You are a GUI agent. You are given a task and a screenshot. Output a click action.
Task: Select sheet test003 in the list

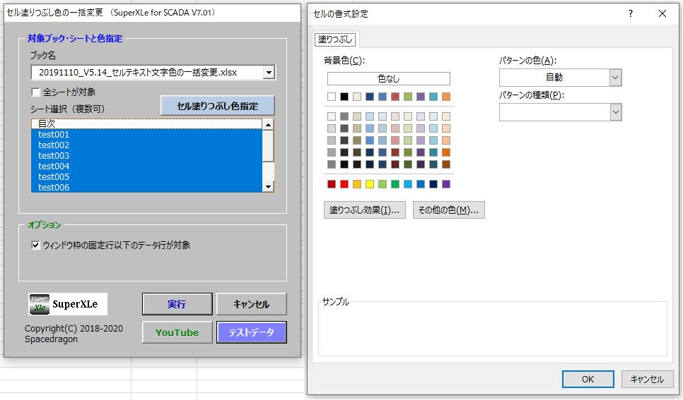point(147,155)
